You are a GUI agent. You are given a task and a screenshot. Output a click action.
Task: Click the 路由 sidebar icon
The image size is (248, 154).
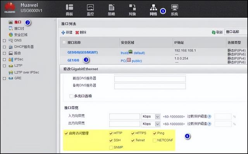tap(10, 53)
